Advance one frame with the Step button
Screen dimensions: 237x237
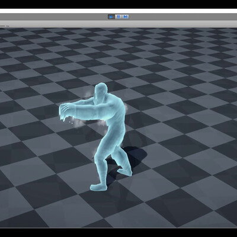point(125,17)
